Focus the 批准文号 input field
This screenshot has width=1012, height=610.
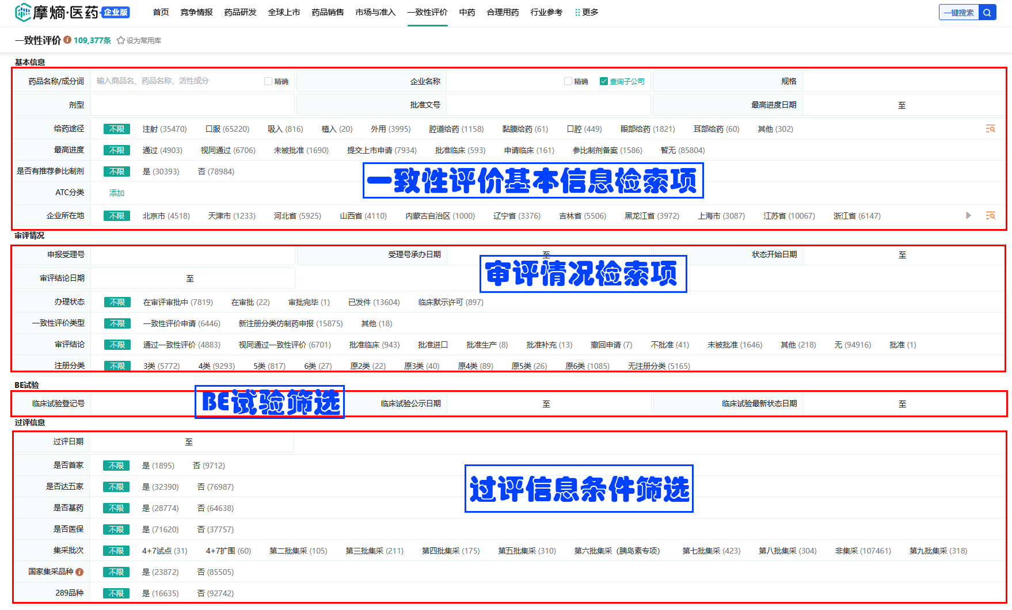pyautogui.click(x=549, y=105)
